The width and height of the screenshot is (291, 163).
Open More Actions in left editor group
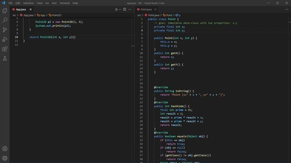[130, 10]
